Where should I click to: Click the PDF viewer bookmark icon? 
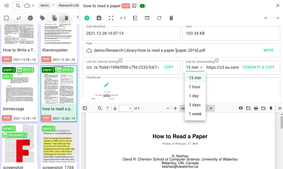(x=271, y=108)
